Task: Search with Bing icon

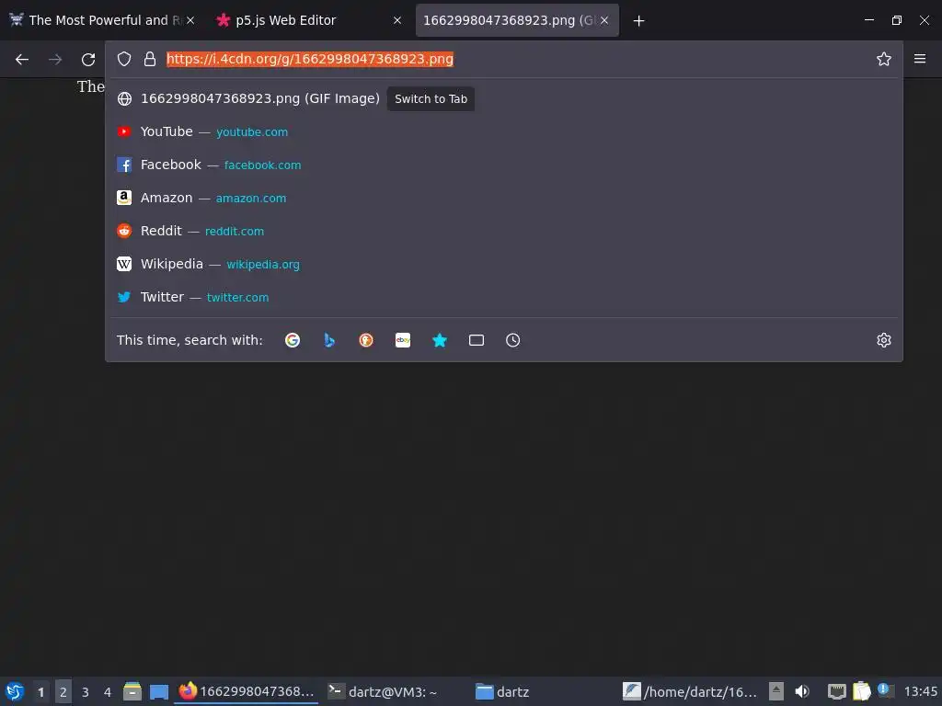Action: (x=329, y=340)
